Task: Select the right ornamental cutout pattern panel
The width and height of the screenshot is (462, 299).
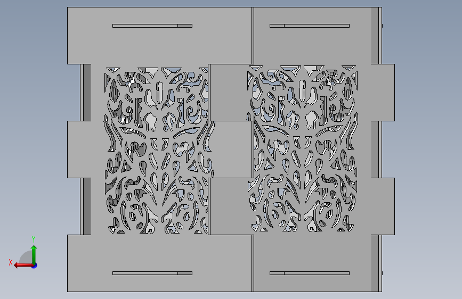Action: pyautogui.click(x=303, y=148)
